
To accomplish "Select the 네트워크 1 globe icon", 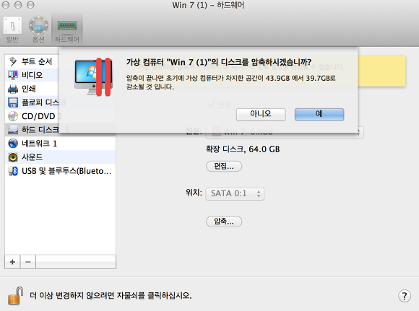I will [13, 144].
